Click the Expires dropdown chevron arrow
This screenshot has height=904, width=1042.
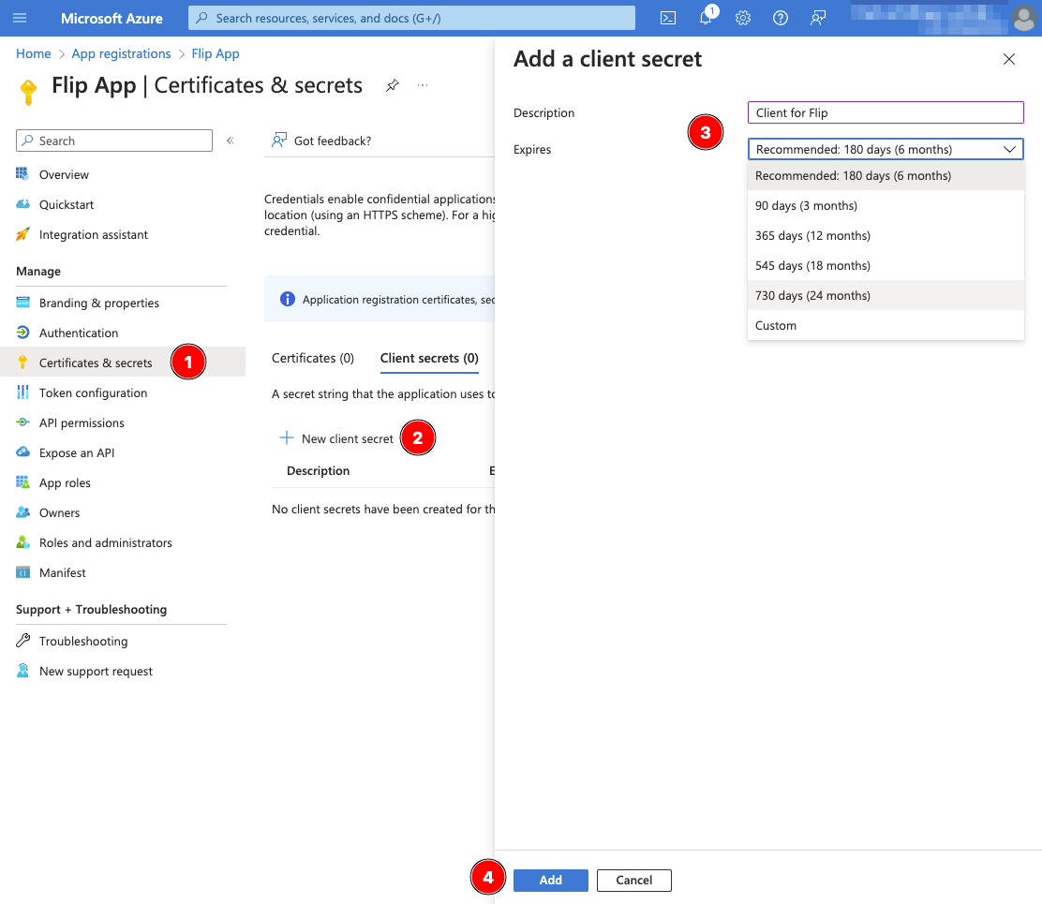tap(1009, 149)
